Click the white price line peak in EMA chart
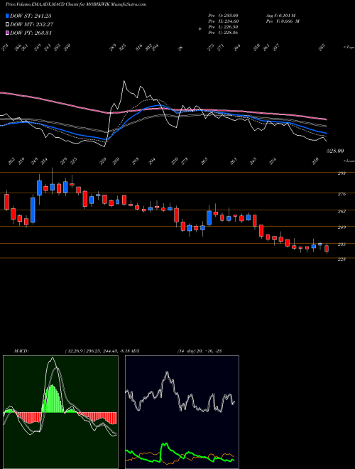The height and width of the screenshot is (469, 355). (124, 81)
